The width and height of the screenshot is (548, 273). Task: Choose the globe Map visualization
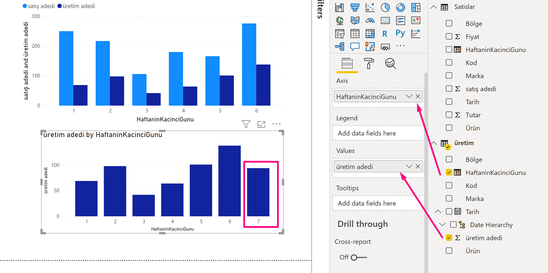(340, 20)
